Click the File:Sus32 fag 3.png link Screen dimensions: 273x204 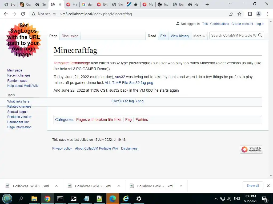(x=127, y=101)
